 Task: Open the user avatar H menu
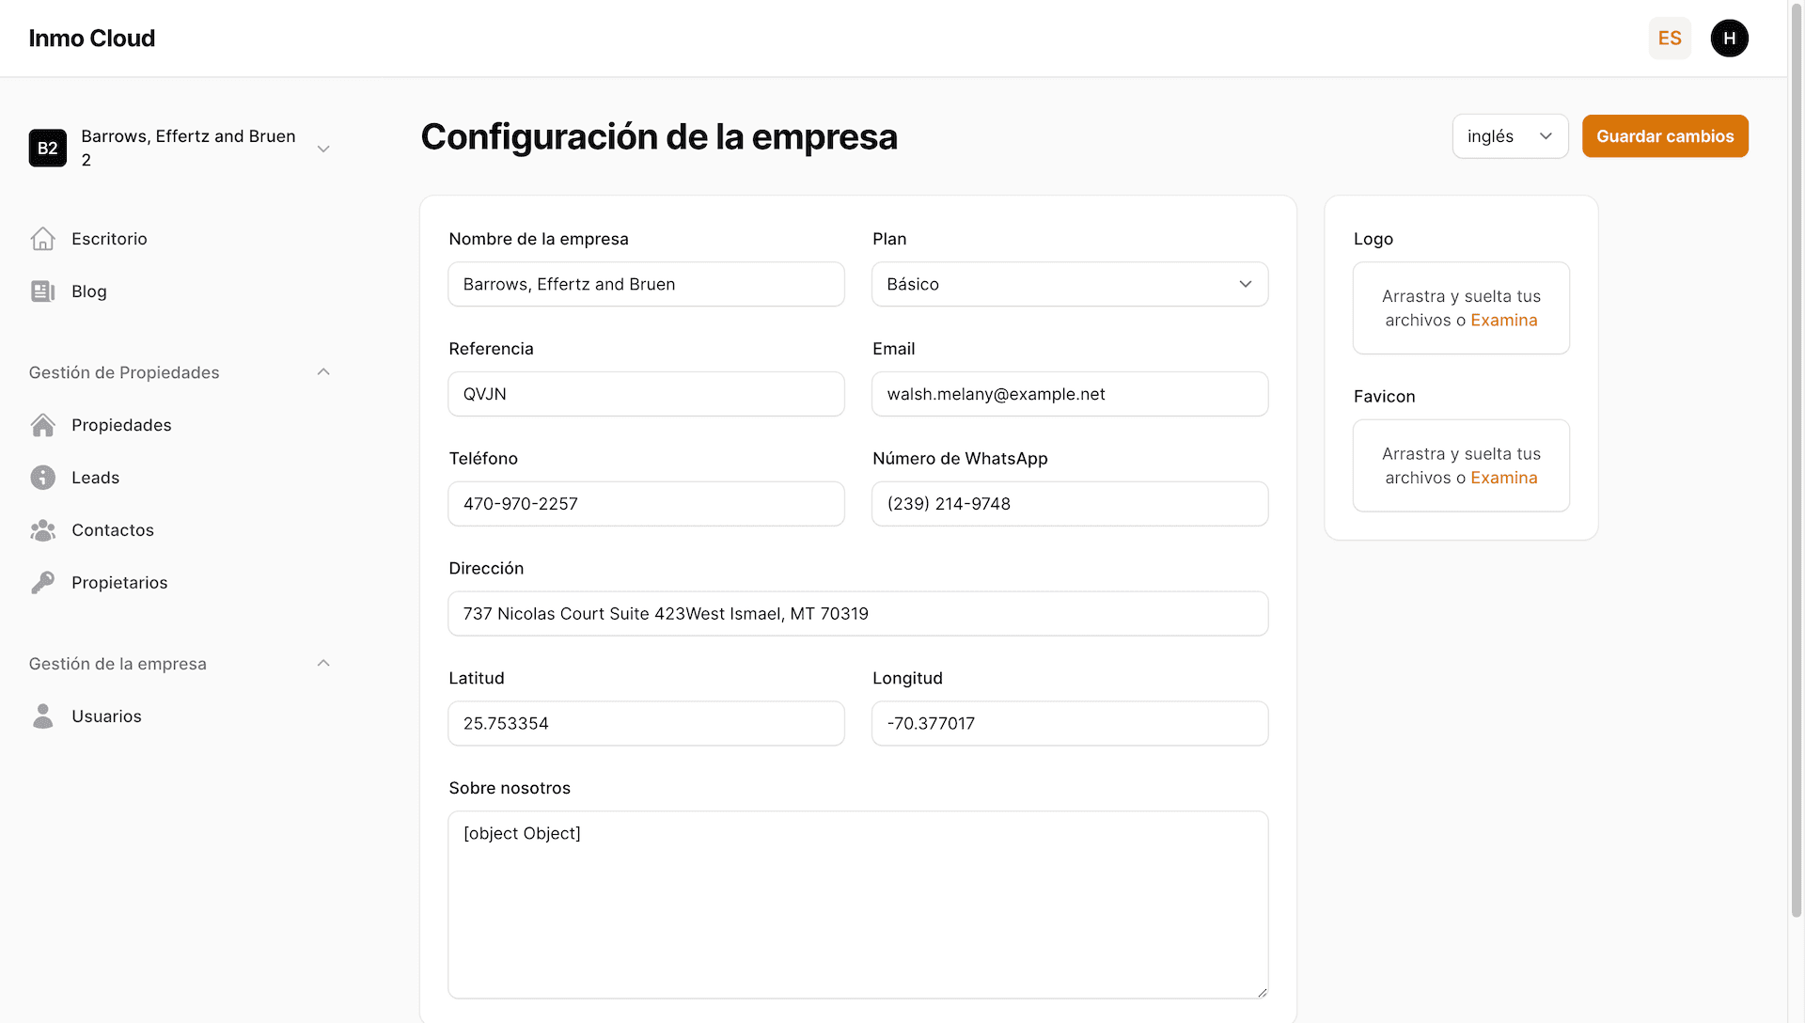click(x=1729, y=39)
